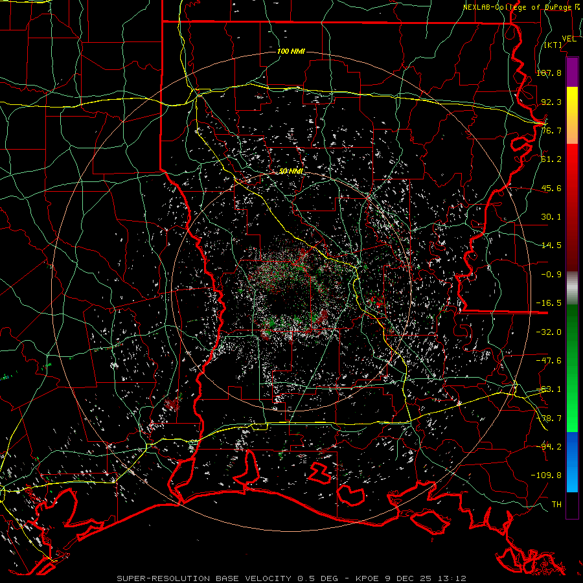Select the -16.5 scale value
Viewport: 583px width, 583px height.
549,303
